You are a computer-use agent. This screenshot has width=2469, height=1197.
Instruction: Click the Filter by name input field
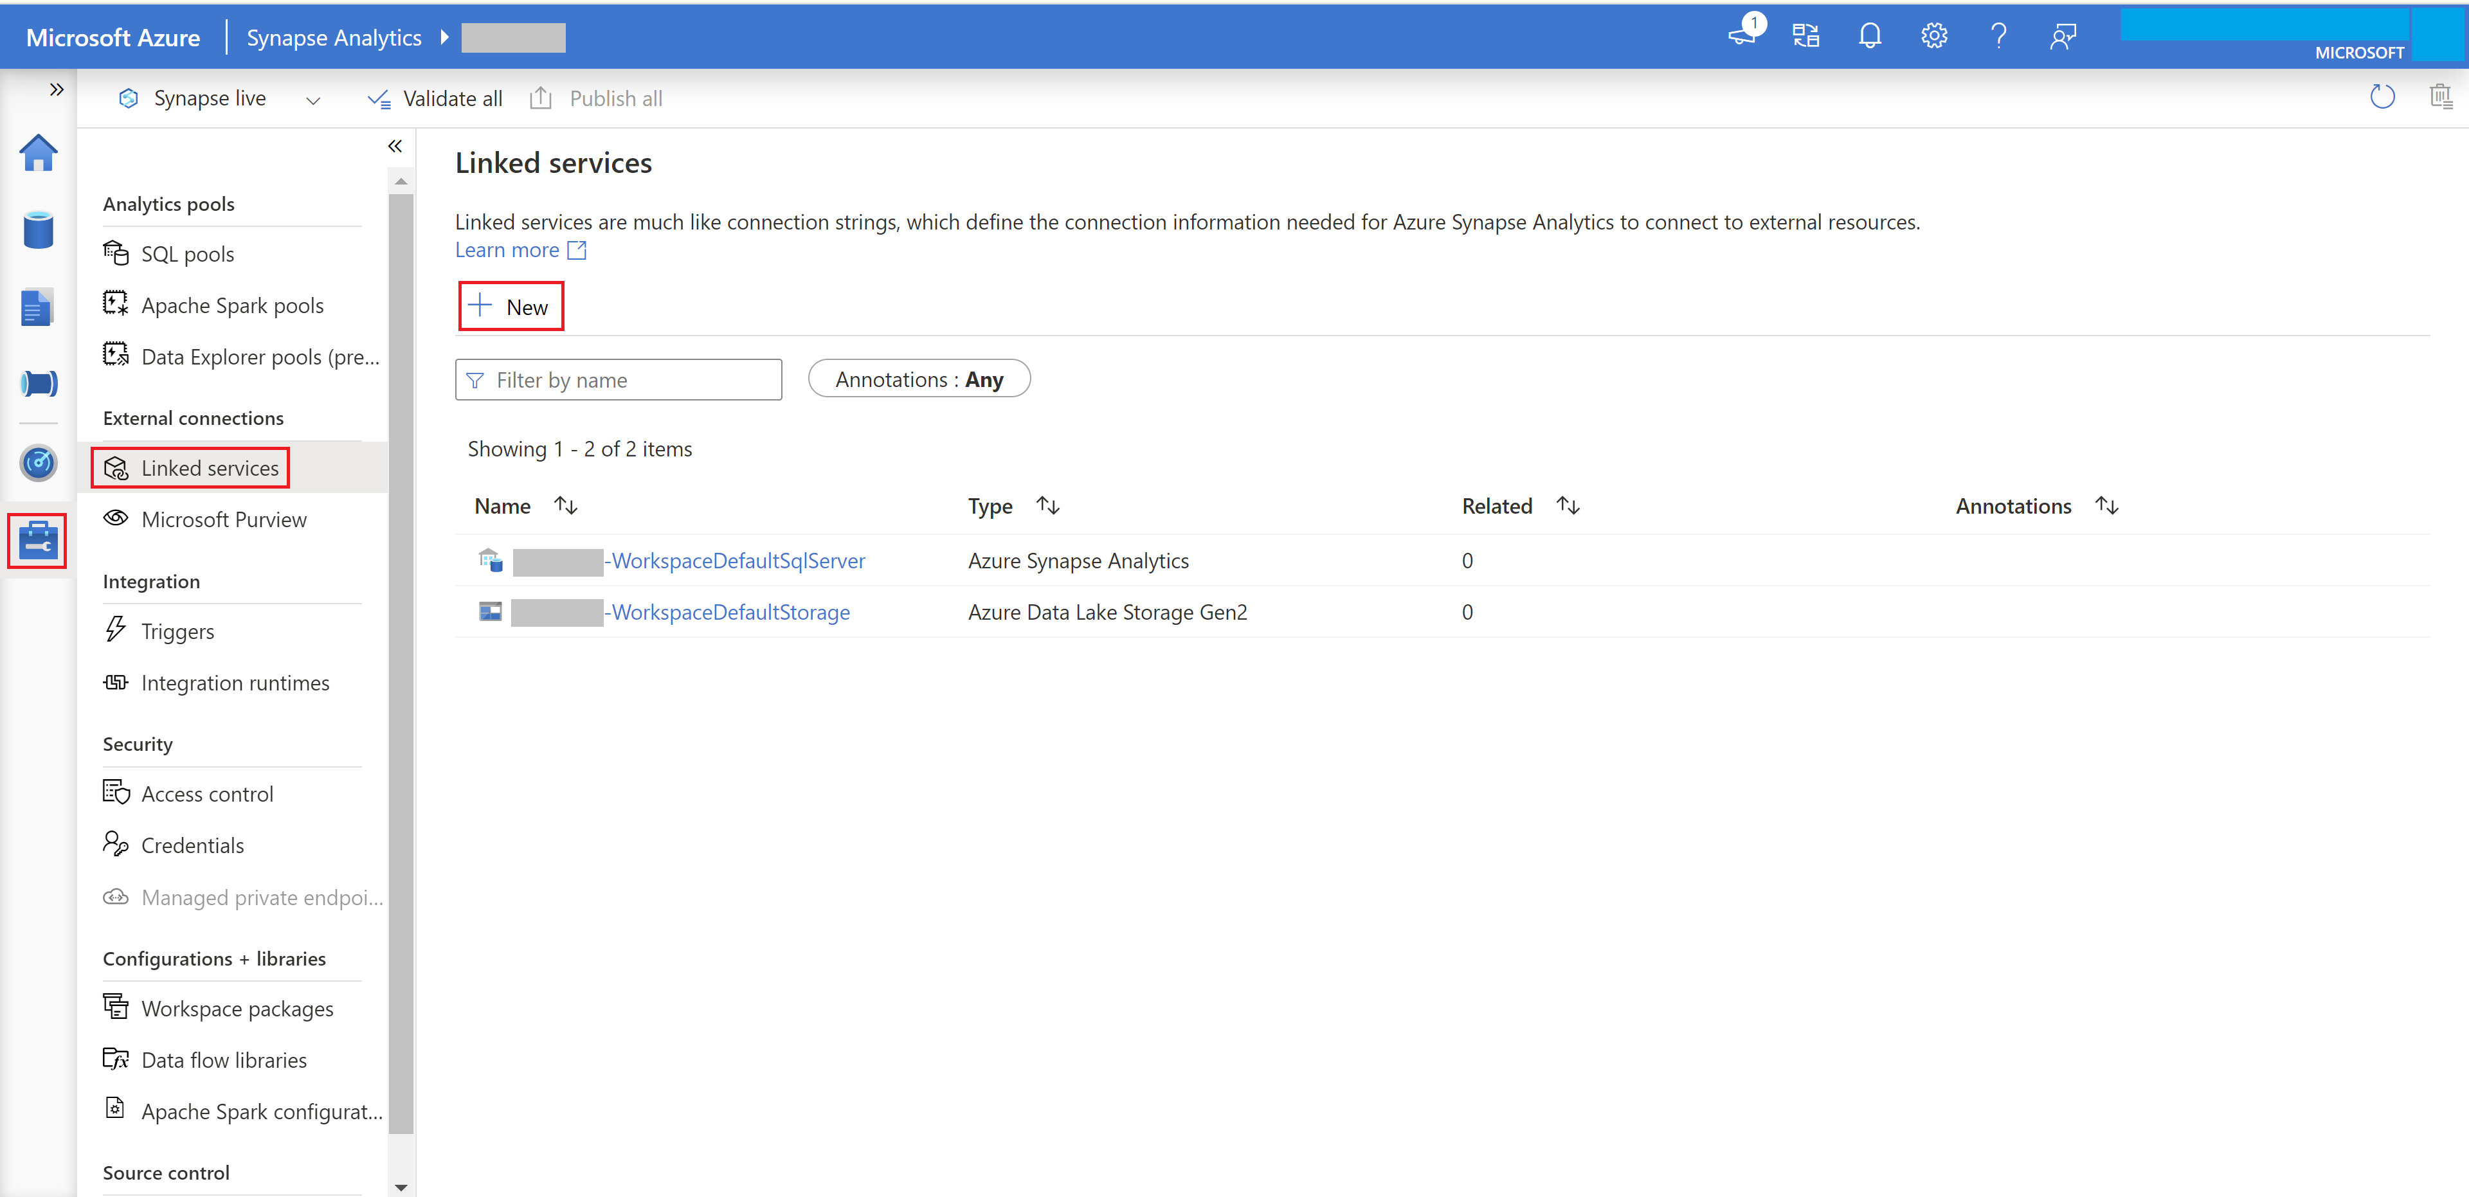click(x=620, y=379)
